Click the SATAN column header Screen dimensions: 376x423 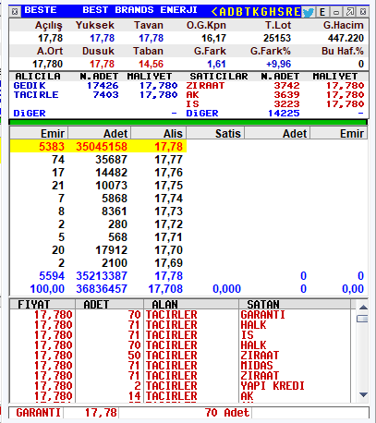(x=295, y=305)
